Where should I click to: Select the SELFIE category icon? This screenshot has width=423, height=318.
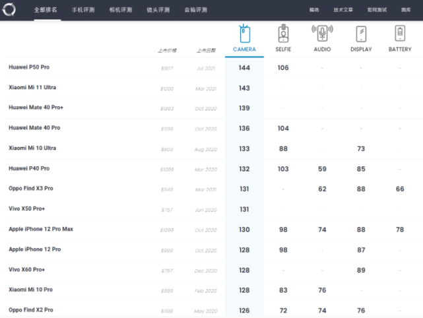(x=283, y=34)
